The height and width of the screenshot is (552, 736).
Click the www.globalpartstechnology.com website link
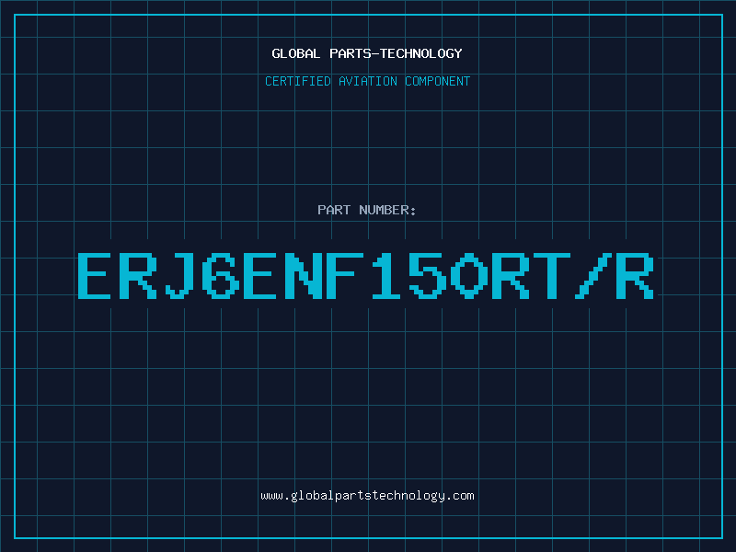click(367, 496)
